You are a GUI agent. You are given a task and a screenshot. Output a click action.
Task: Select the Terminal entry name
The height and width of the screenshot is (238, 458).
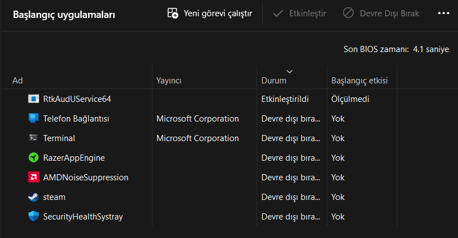click(59, 138)
